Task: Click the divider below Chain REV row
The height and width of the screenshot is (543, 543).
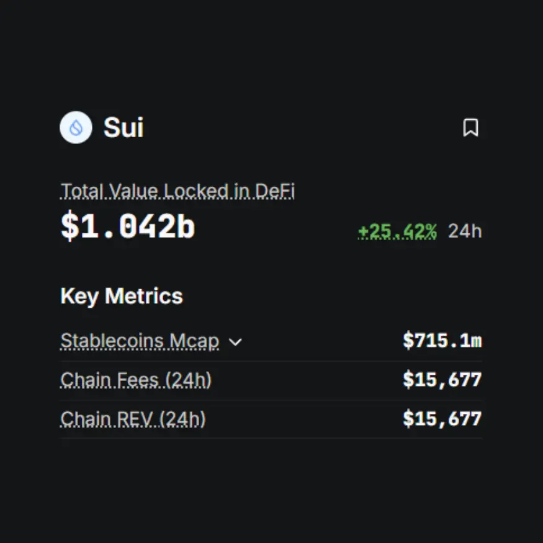Action: point(271,438)
